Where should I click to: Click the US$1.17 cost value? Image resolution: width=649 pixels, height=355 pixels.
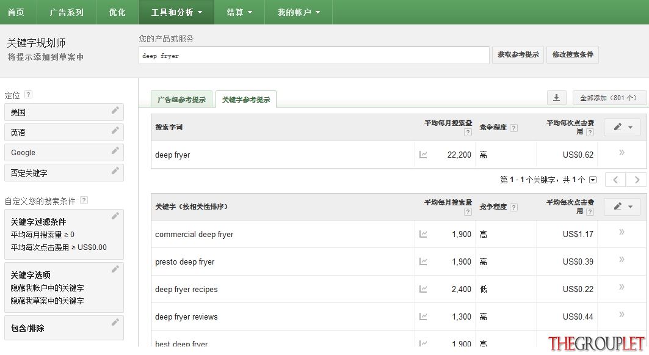pyautogui.click(x=578, y=235)
